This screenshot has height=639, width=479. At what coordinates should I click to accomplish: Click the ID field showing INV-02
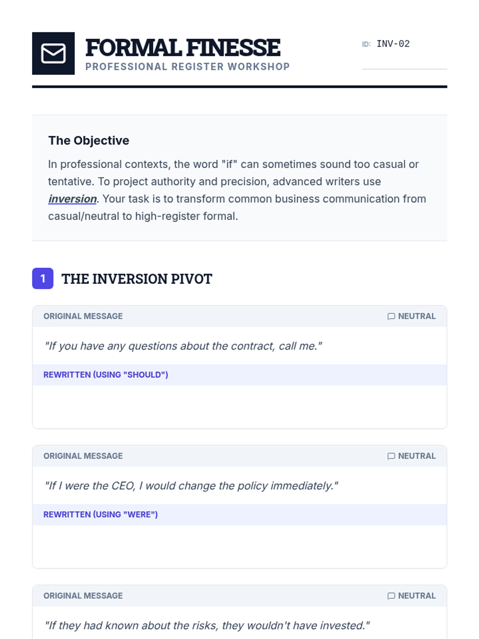click(404, 44)
